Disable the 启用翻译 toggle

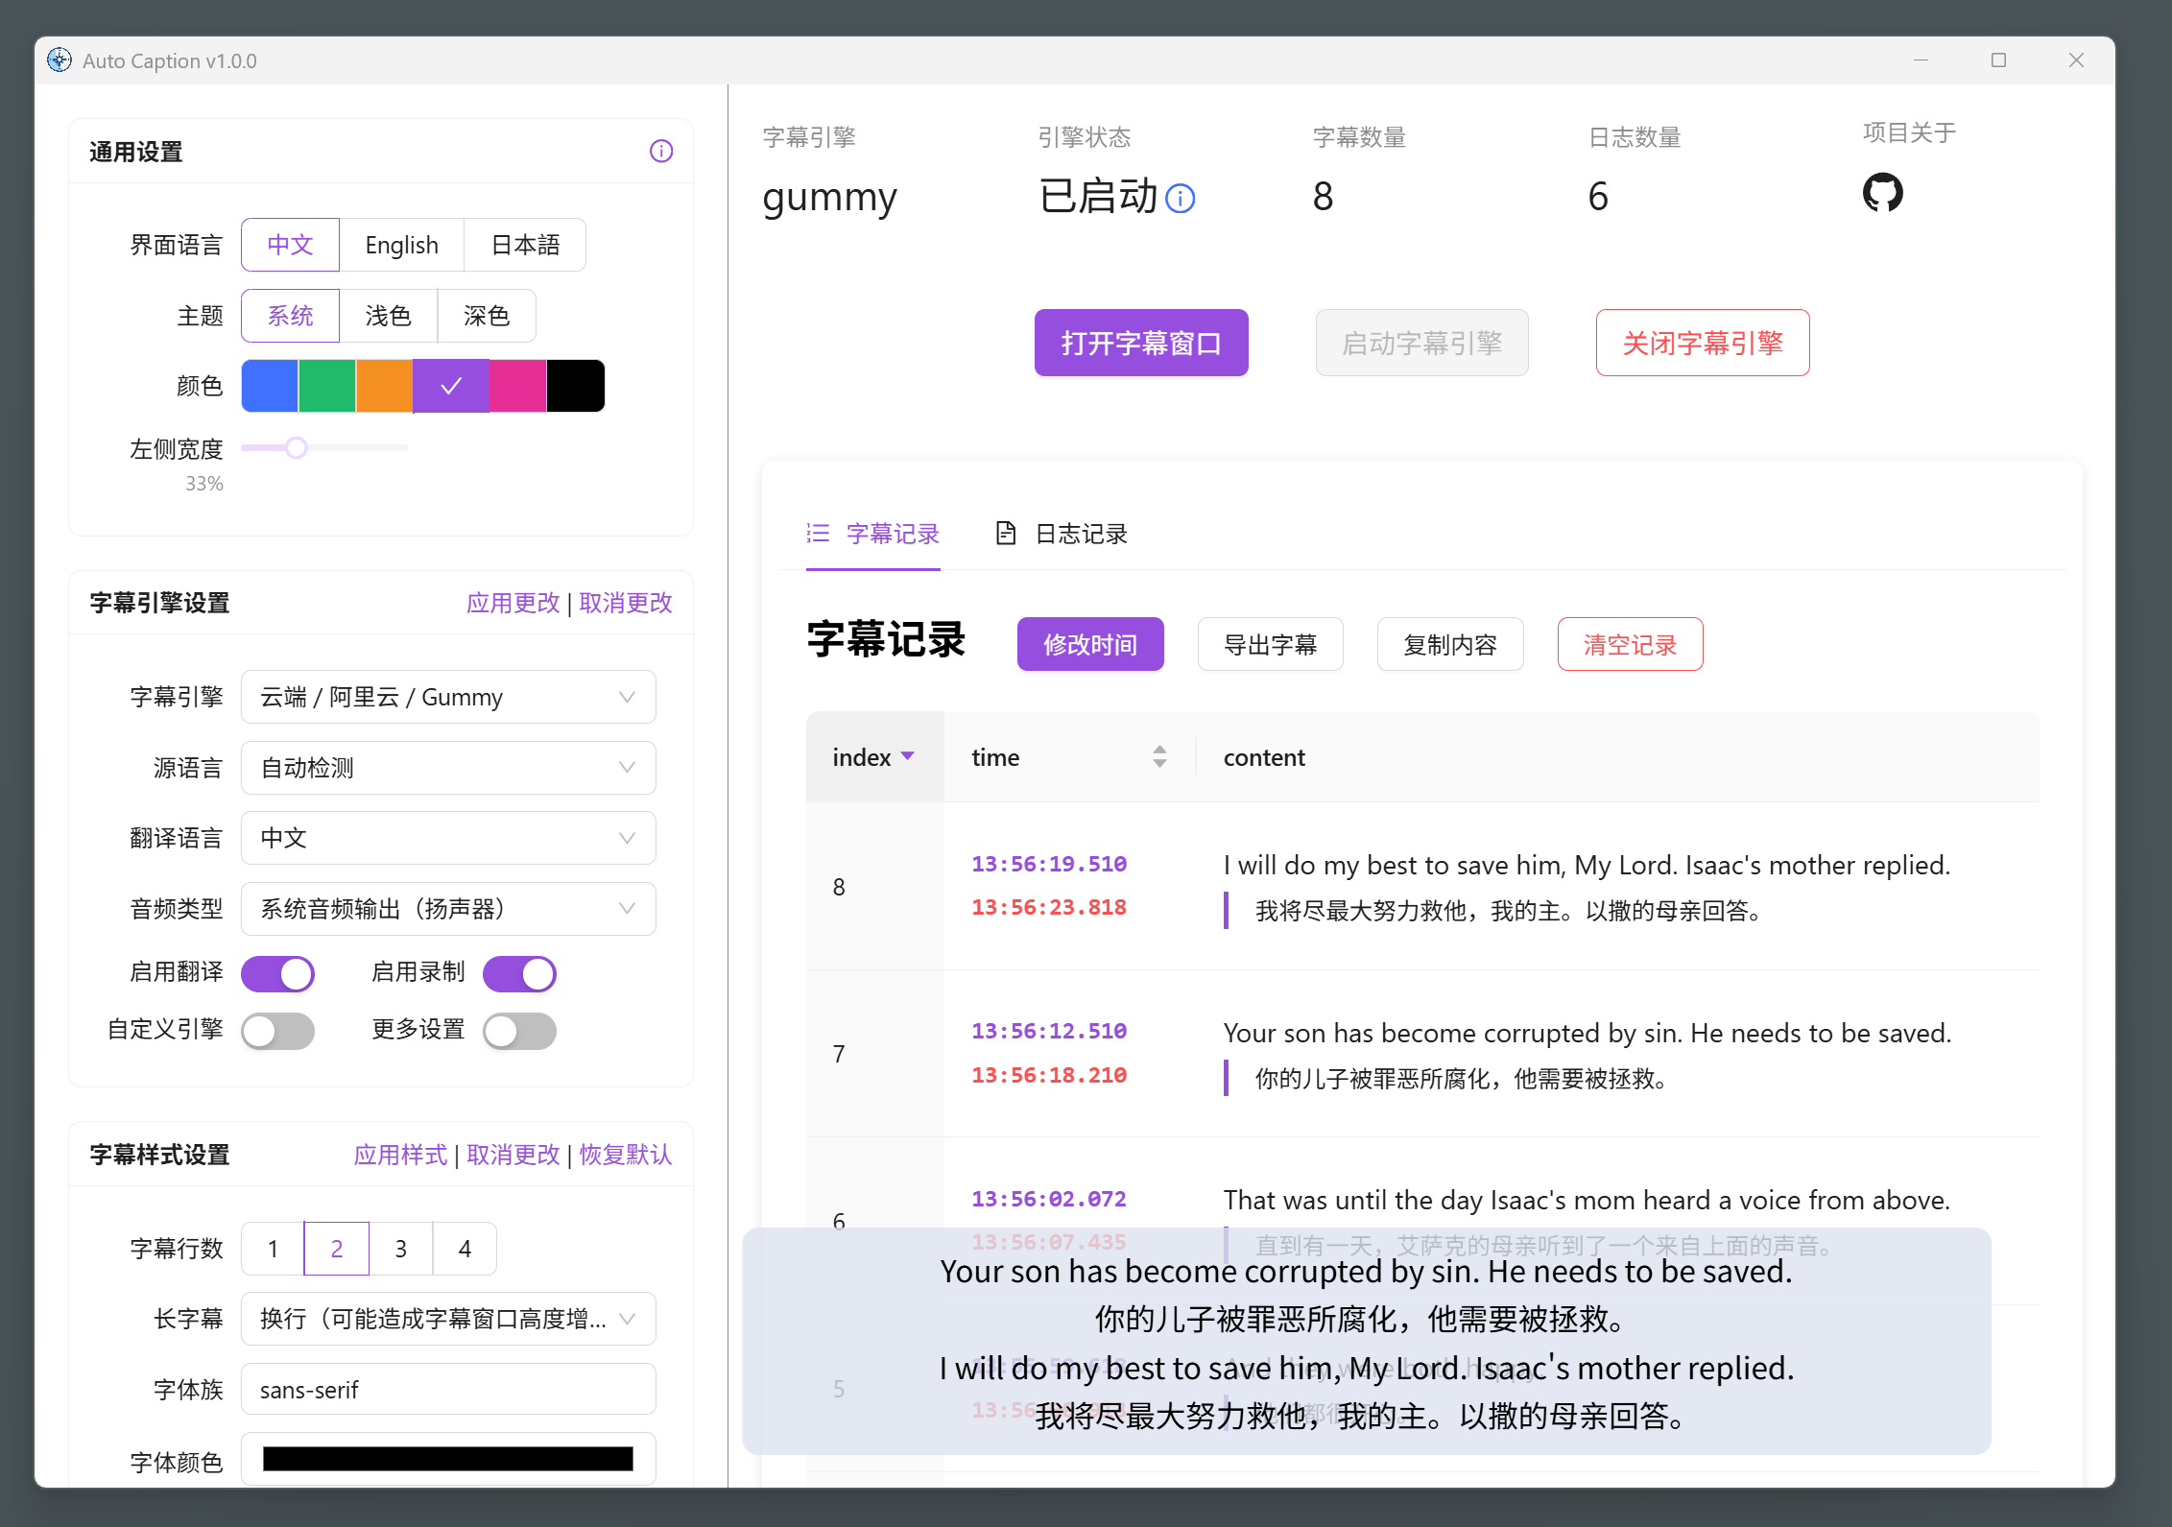(x=277, y=973)
